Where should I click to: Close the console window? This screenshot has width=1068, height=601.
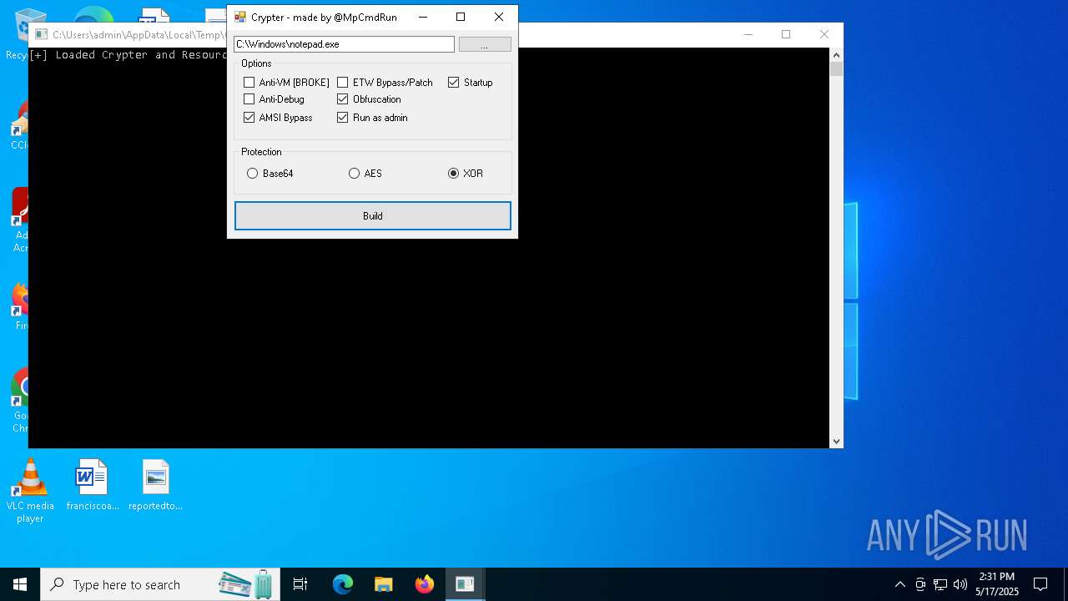(824, 34)
